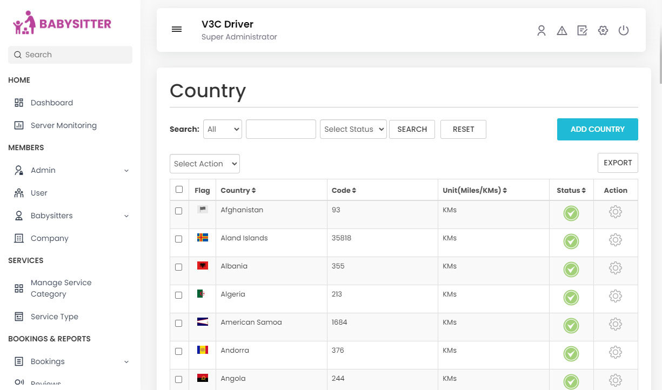Toggle the checkbox for Albania's row
Image resolution: width=662 pixels, height=390 pixels.
(179, 267)
